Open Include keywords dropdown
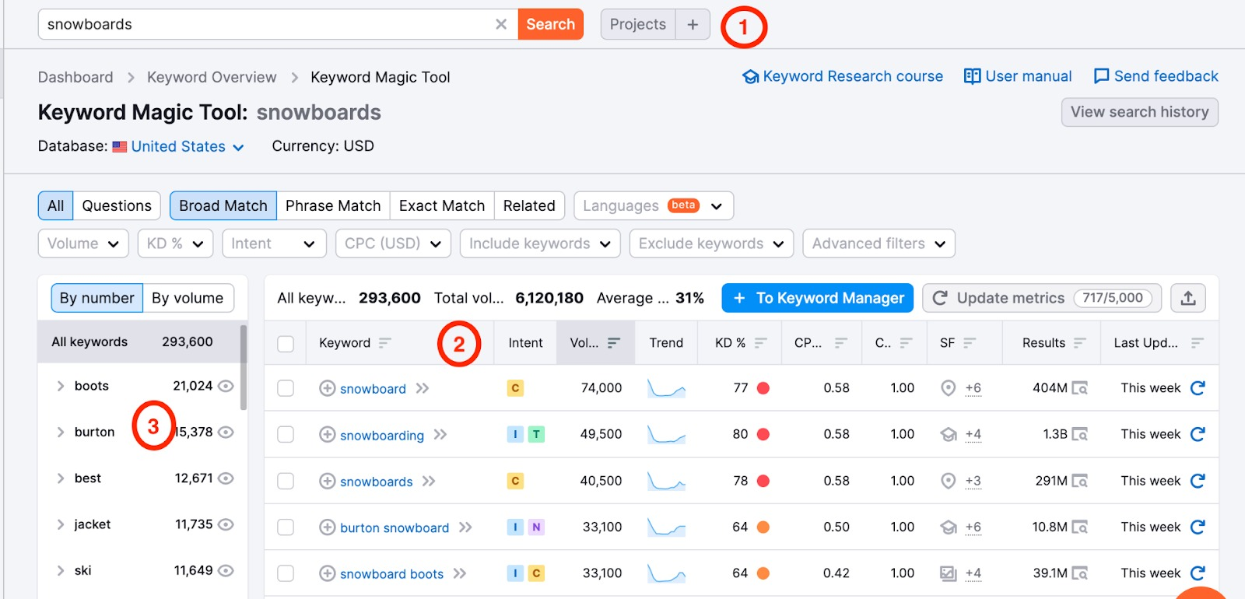The width and height of the screenshot is (1245, 599). (x=540, y=243)
